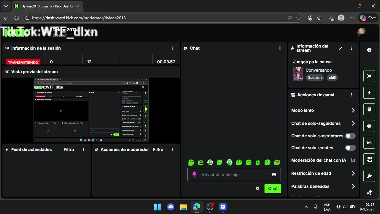
Task: Click session timer 00:03:52
Action: pyautogui.click(x=166, y=62)
